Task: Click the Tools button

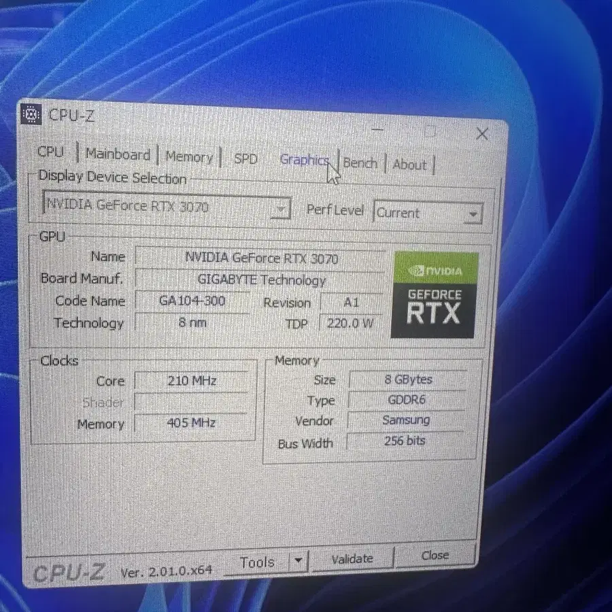Action: coord(258,562)
